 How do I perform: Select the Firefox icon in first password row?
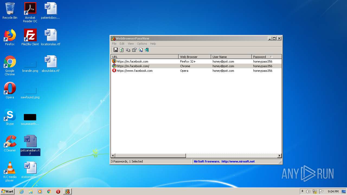[114, 61]
